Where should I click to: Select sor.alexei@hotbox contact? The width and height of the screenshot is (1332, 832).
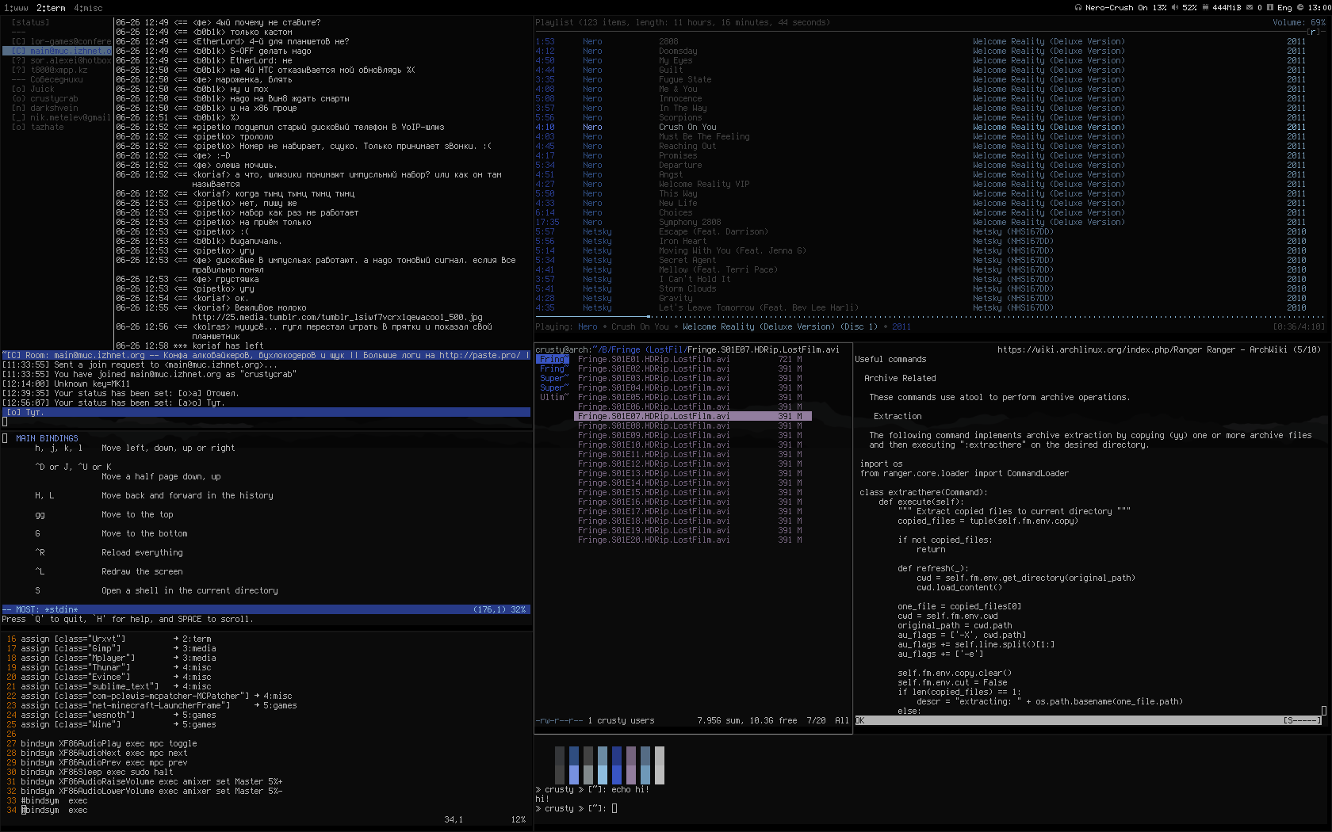click(x=61, y=60)
